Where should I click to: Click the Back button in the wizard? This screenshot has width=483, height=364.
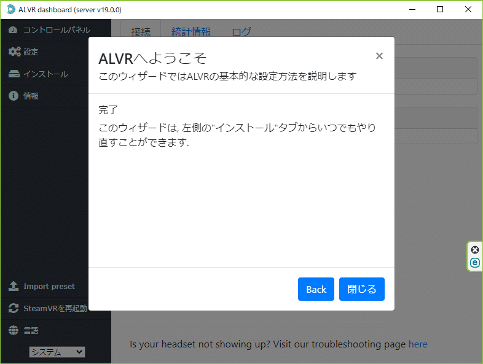[x=316, y=289]
